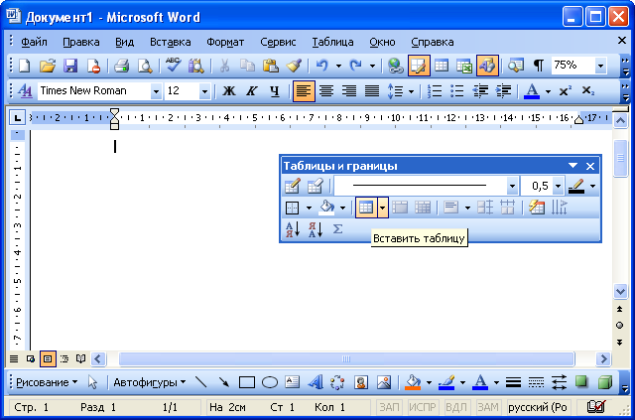Select table Eraser tool
Viewport: 635px width, 420px height.
[316, 186]
